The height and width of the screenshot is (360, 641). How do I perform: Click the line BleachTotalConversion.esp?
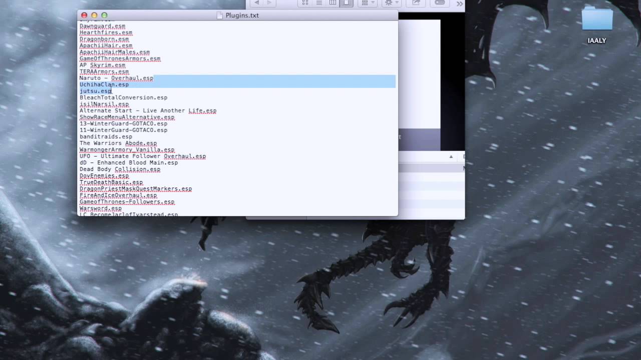coord(123,97)
